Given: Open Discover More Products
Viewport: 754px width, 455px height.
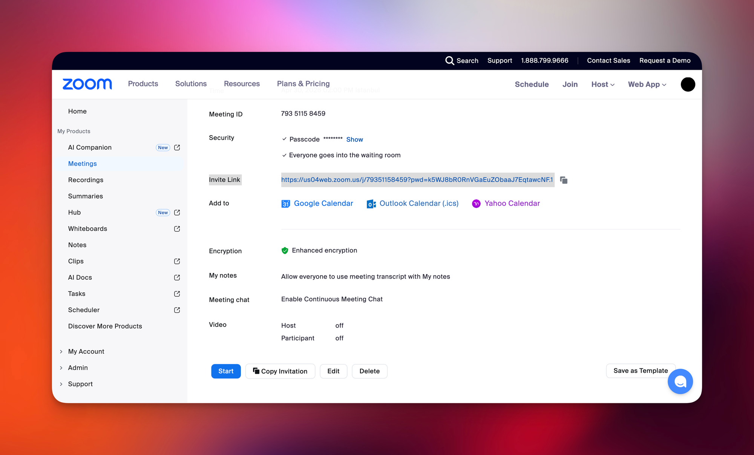Looking at the screenshot, I should pos(105,326).
